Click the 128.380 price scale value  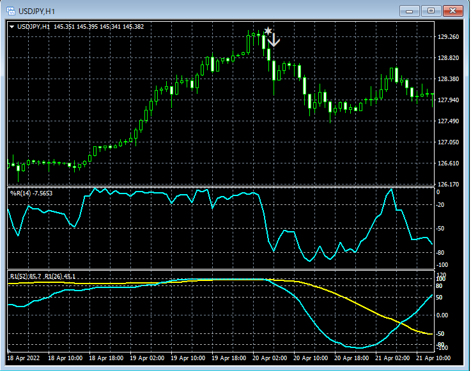(x=448, y=79)
